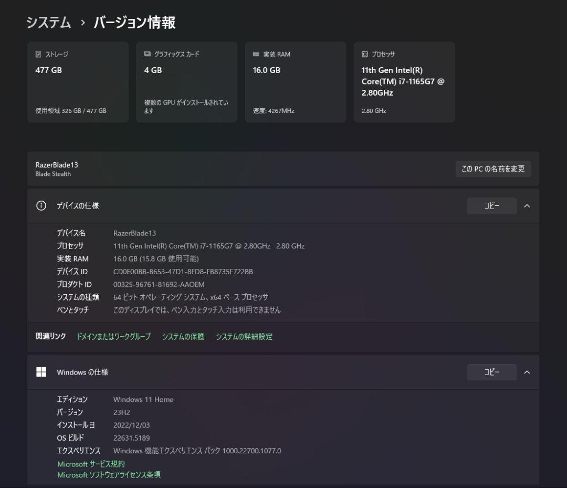Click the Windows logo beside Windows の仕様
The width and height of the screenshot is (567, 488).
41,371
